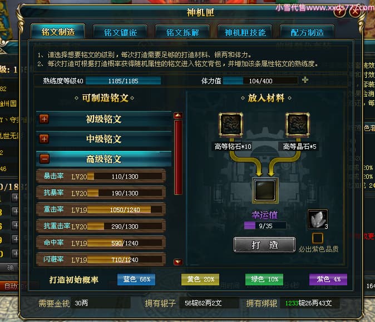This screenshot has width=375, height=322.
Task: Click the output inscription result slot
Action: [265, 190]
